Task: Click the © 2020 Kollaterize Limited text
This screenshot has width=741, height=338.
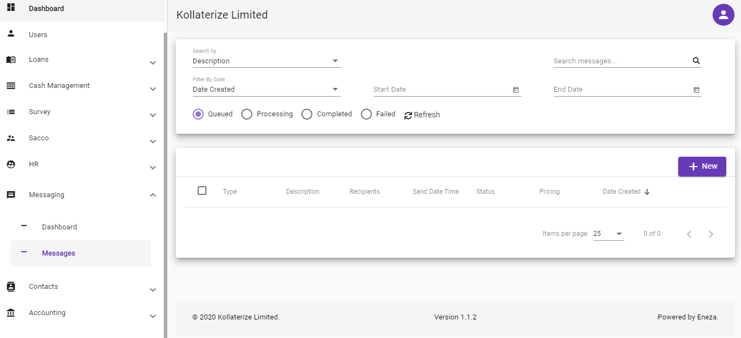Action: tap(236, 317)
